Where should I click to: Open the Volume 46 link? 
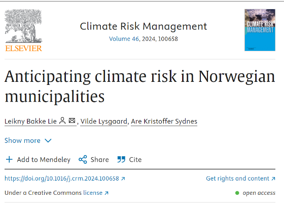click(x=124, y=39)
